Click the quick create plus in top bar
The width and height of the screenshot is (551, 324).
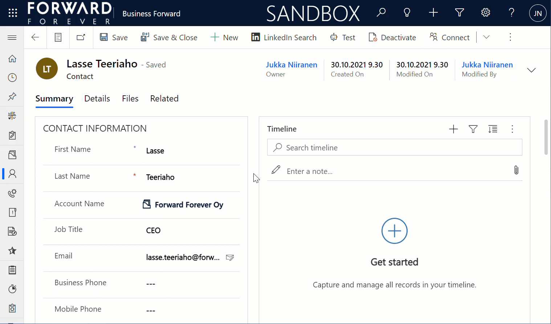point(433,13)
